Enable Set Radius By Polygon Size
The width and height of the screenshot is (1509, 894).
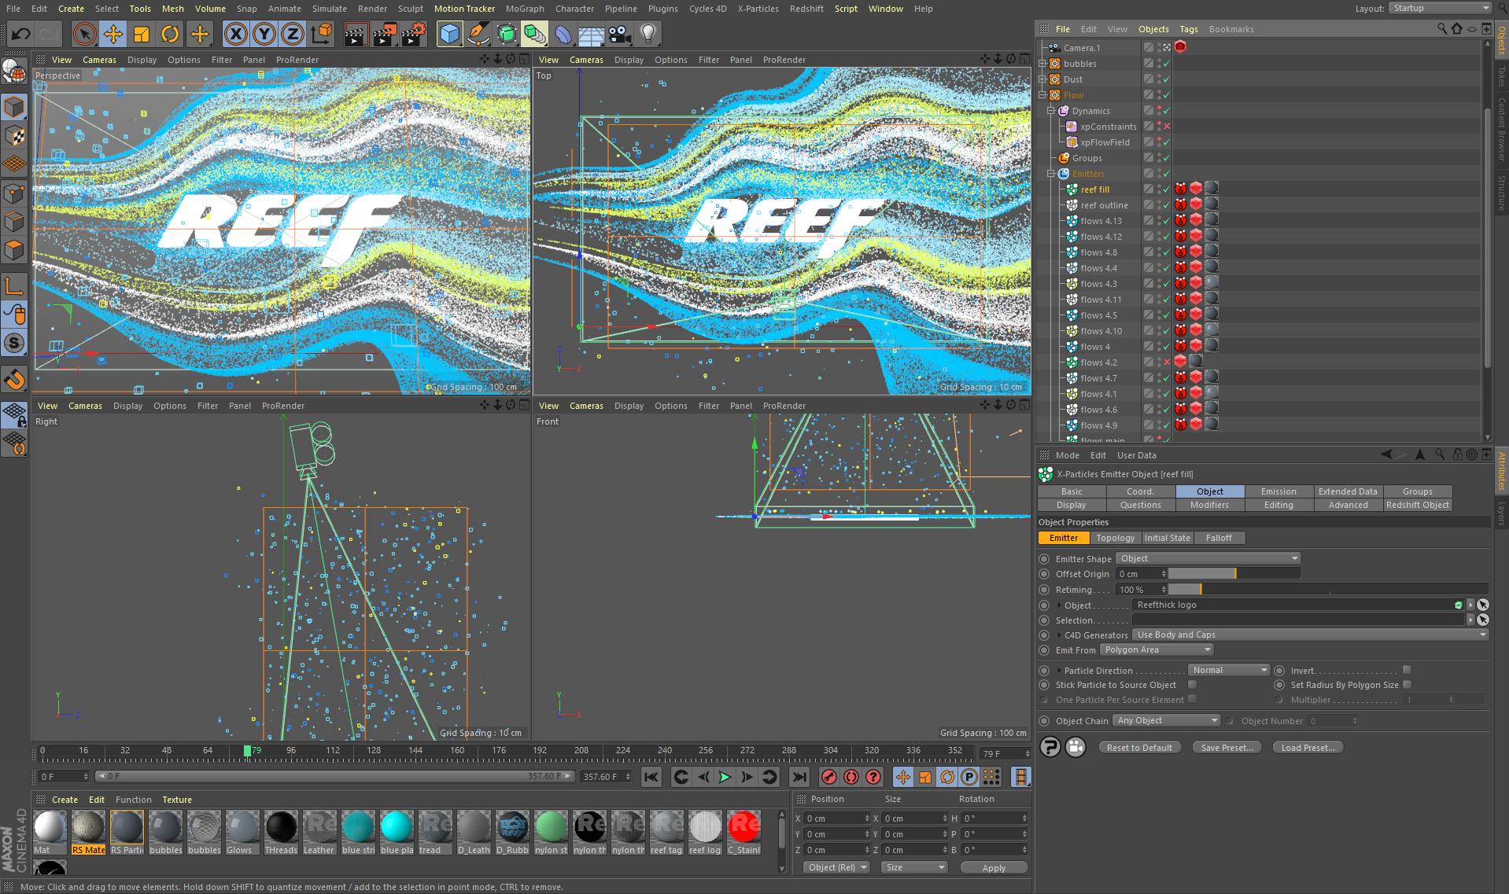[1407, 685]
